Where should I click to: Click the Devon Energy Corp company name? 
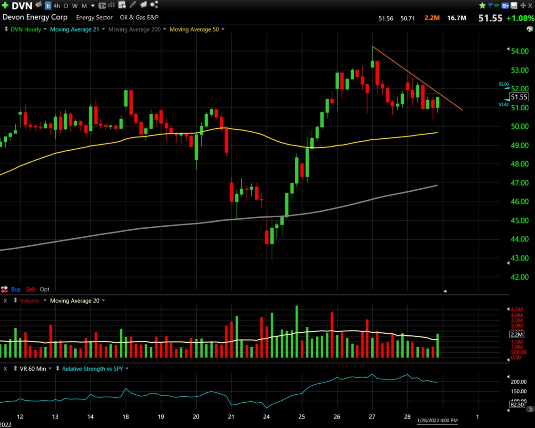[35, 17]
